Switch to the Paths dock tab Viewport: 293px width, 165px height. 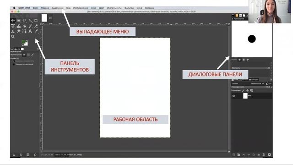pos(254,80)
